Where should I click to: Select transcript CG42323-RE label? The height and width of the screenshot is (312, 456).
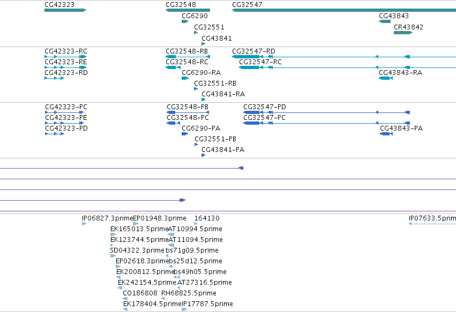(66, 62)
